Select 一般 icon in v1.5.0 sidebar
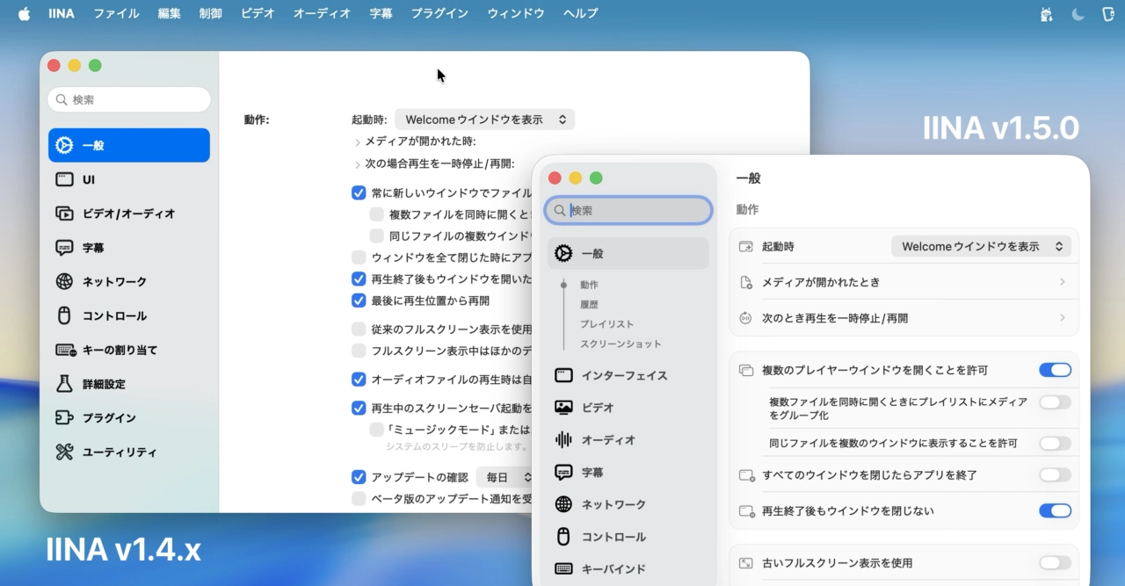The height and width of the screenshot is (586, 1125). [564, 253]
